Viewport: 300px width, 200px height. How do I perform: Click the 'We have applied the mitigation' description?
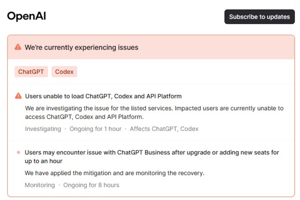coord(114,173)
